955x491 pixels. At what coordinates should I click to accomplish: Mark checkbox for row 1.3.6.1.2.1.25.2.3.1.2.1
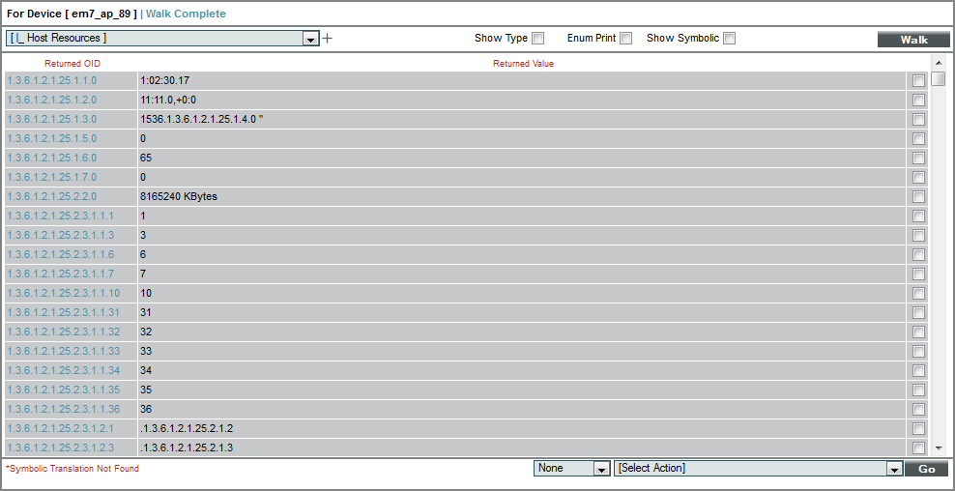click(918, 428)
